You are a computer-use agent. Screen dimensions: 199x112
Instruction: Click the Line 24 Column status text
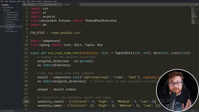(9, 111)
